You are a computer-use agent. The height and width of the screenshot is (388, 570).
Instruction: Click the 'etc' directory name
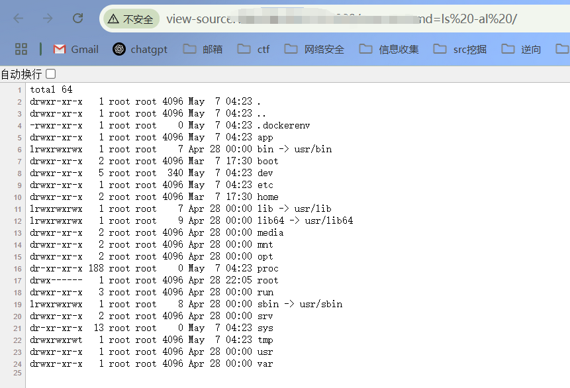tap(265, 185)
